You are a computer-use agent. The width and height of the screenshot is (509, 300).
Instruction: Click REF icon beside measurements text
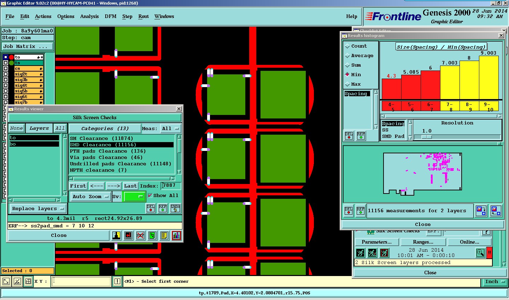pos(361,211)
